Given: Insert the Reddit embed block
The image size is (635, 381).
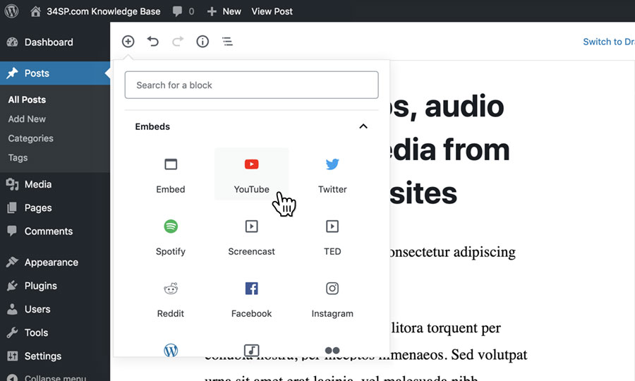Looking at the screenshot, I should (x=171, y=298).
